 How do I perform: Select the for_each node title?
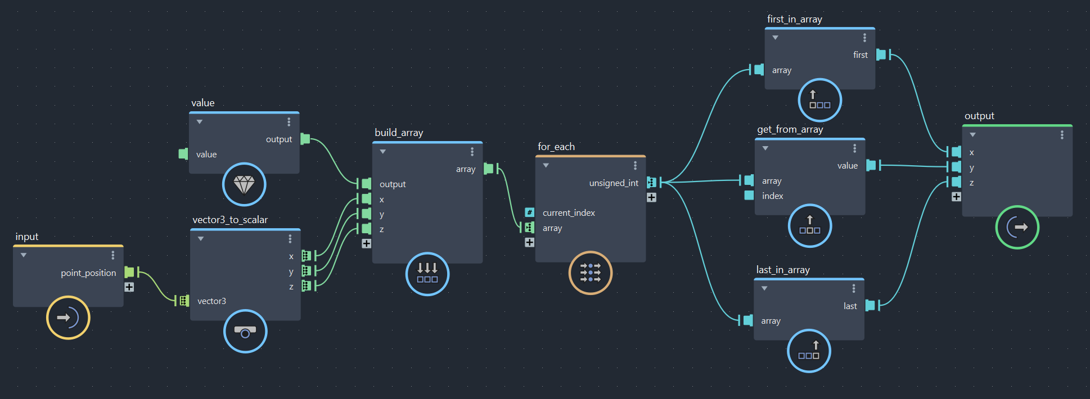556,147
